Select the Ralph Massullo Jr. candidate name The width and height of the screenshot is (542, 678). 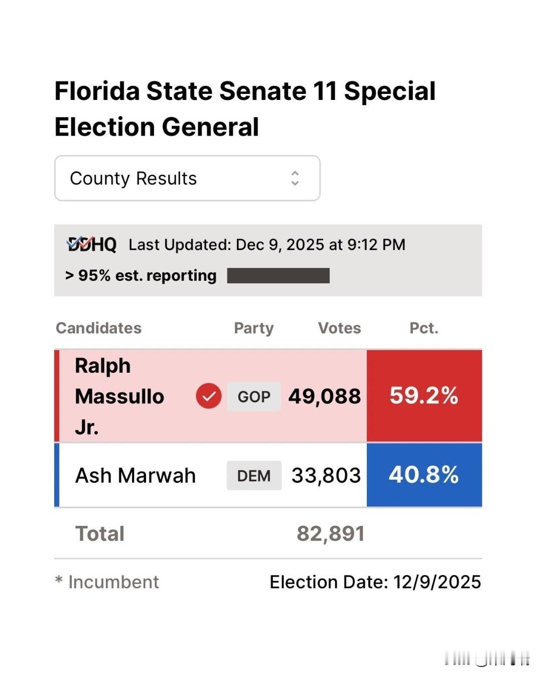[119, 396]
